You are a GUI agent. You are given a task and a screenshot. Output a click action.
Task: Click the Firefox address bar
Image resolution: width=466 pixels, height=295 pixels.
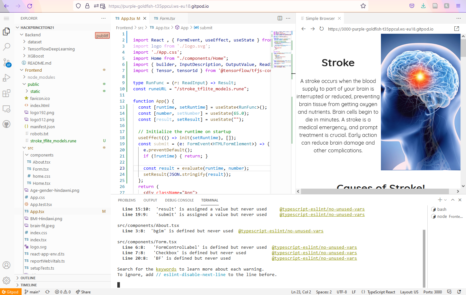coord(221,6)
